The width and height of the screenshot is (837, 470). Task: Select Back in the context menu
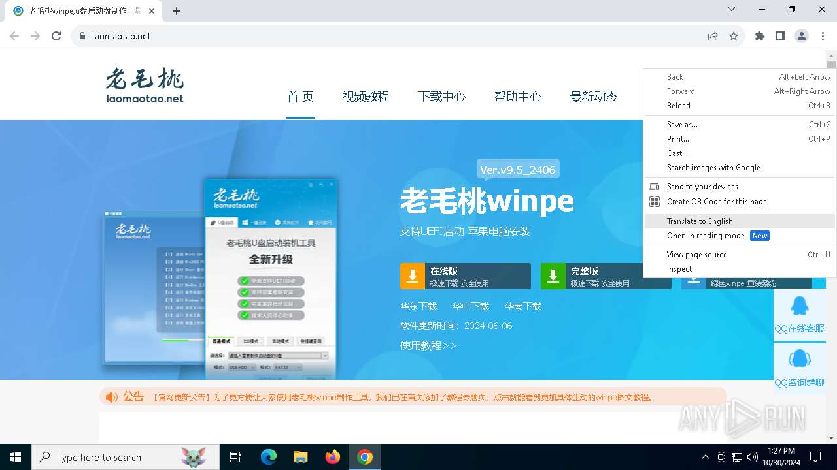740,77
